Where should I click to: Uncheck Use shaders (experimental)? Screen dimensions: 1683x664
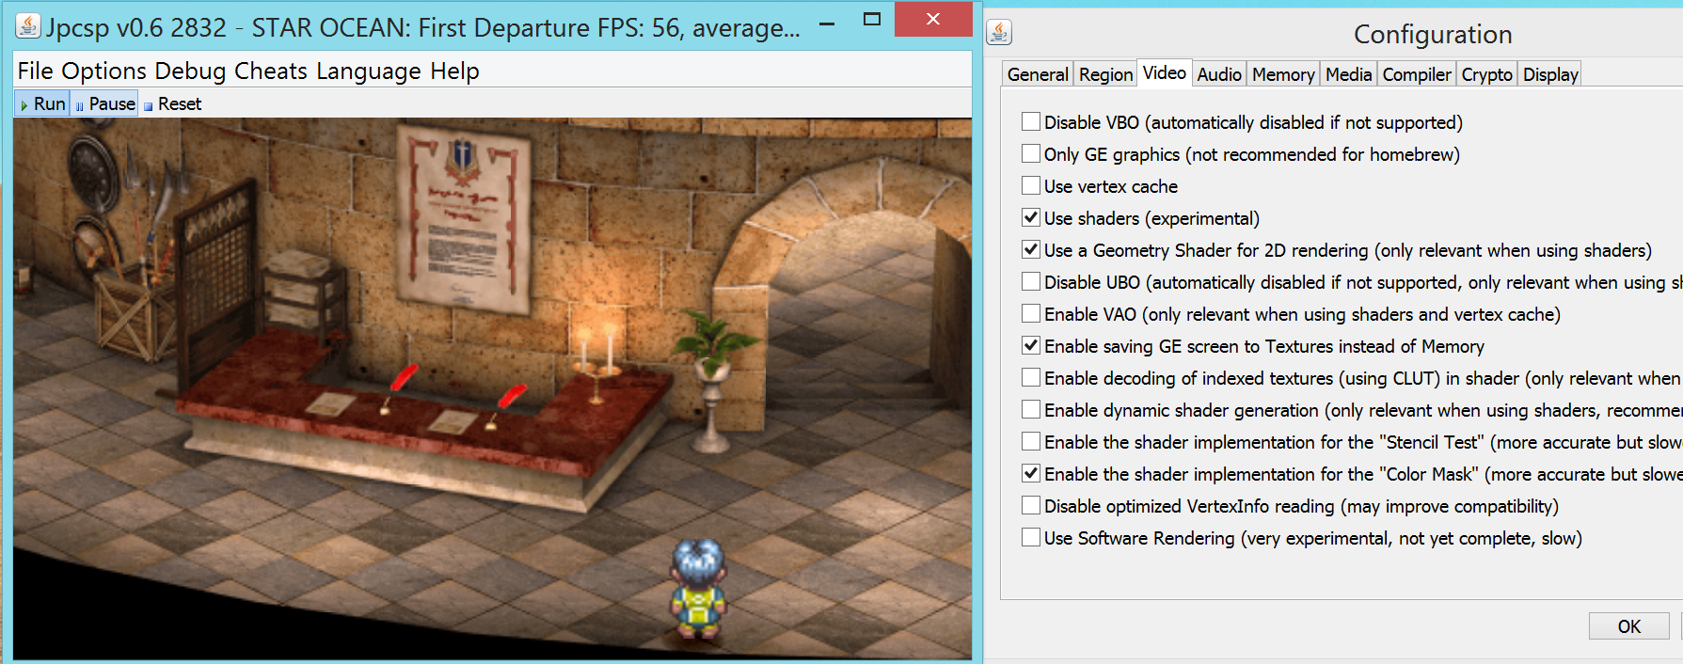pos(1031,218)
